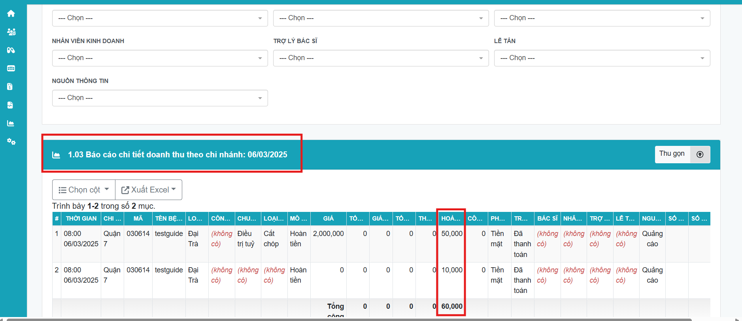Open the reports chart sidebar icon

point(11,123)
